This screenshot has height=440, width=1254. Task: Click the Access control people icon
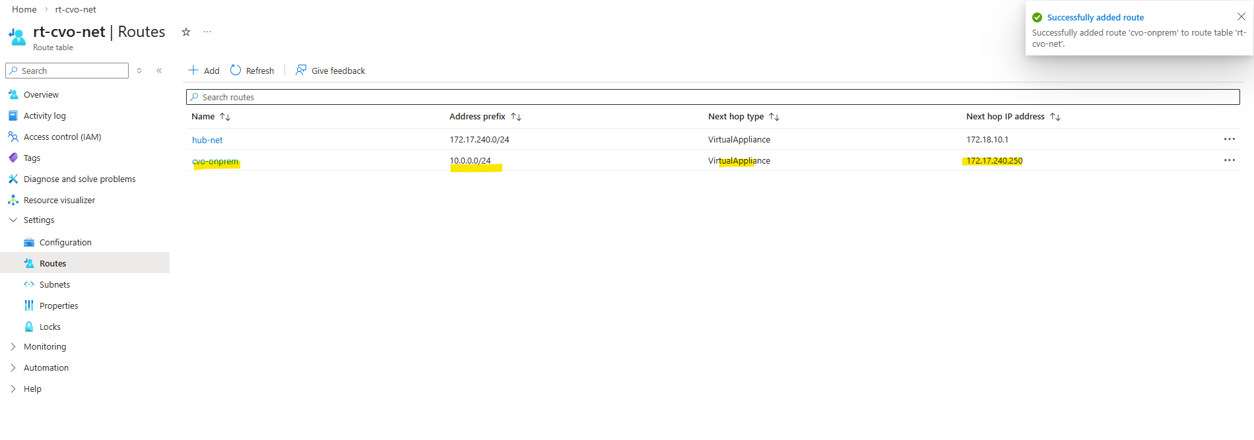13,137
